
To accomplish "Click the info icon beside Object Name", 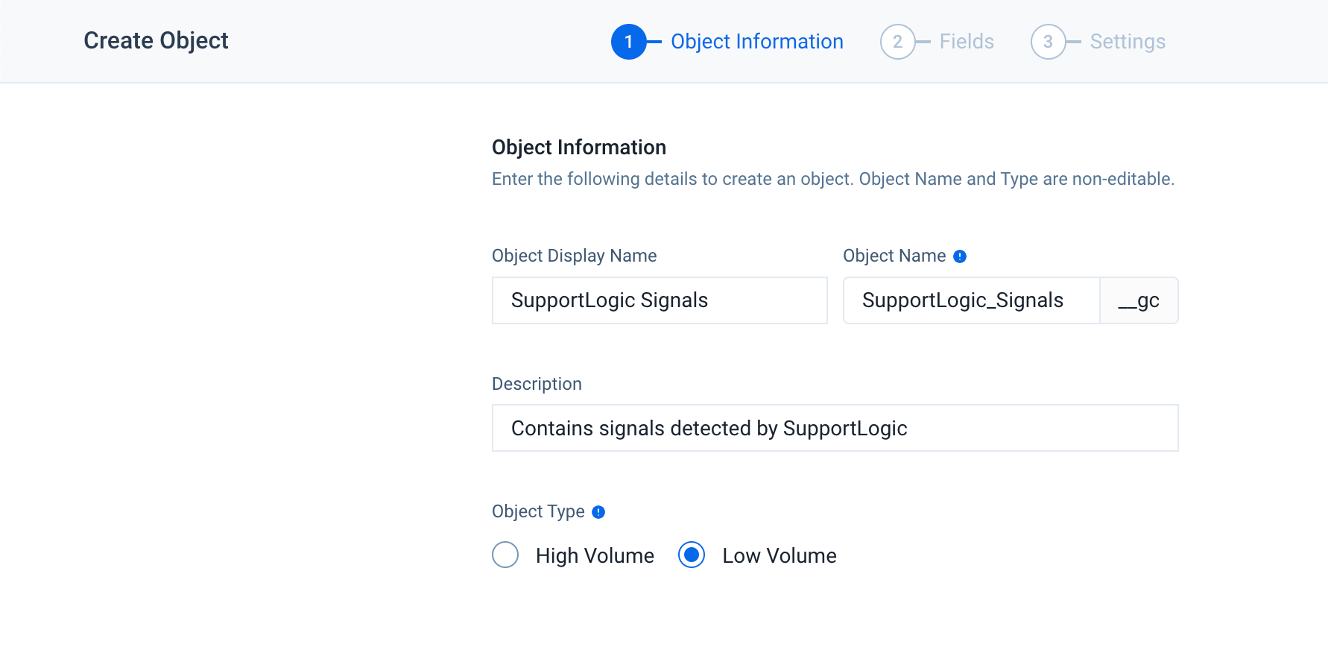I will pyautogui.click(x=960, y=256).
